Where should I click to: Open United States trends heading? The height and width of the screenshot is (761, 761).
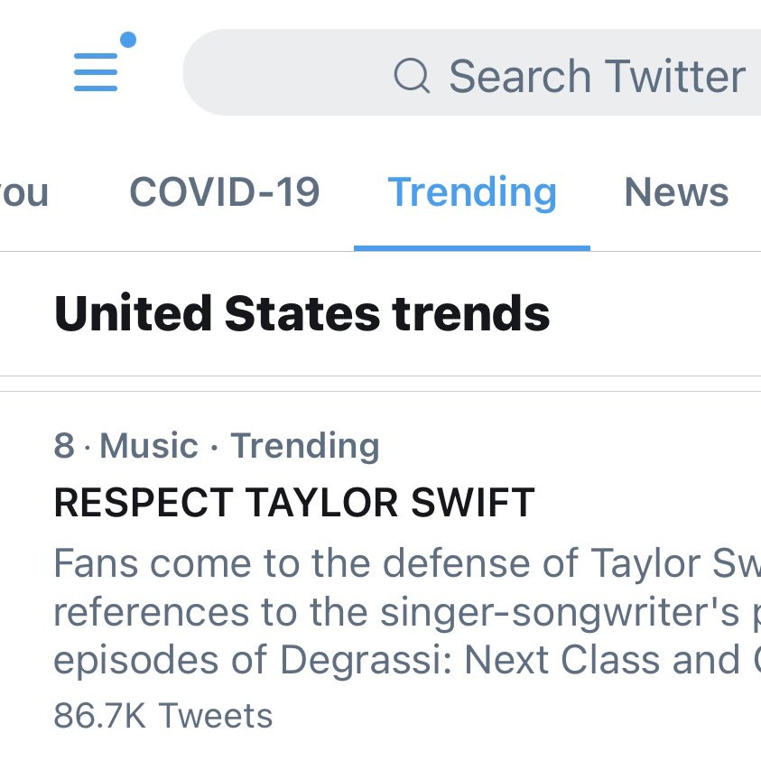click(x=302, y=313)
